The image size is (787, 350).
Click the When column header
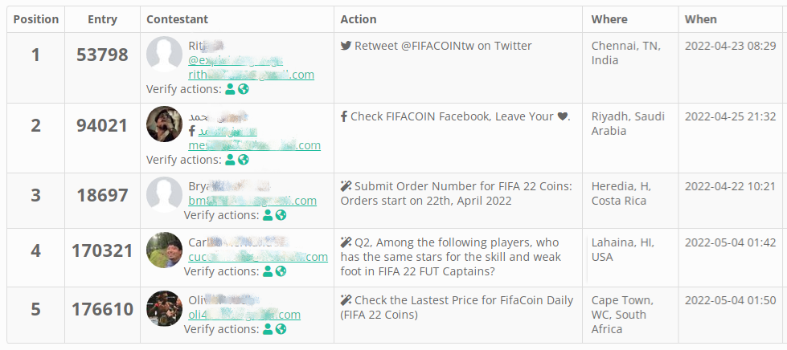tap(700, 19)
